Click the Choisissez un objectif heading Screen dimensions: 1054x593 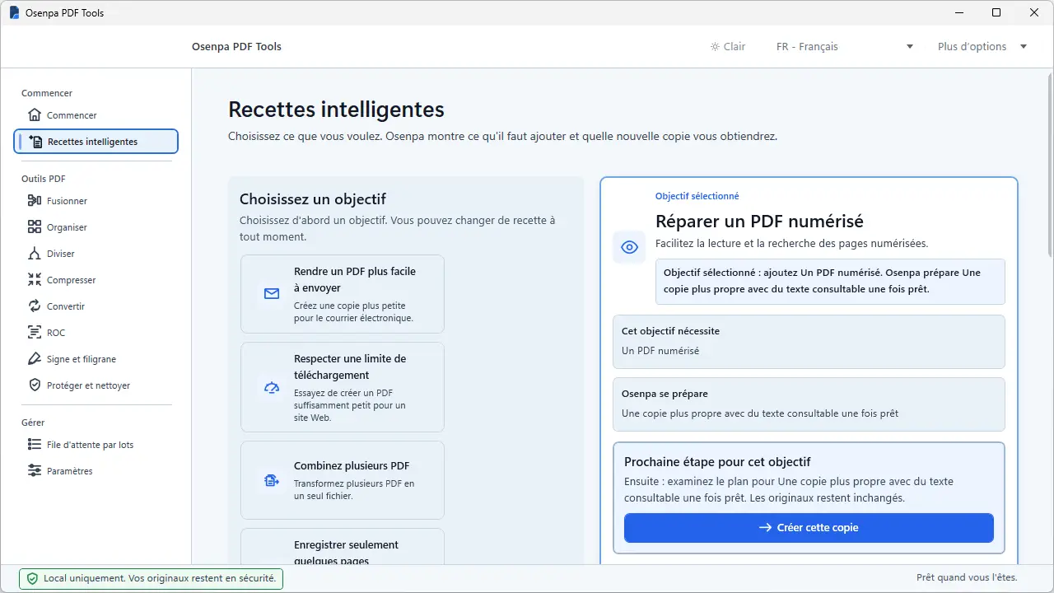[x=313, y=199]
